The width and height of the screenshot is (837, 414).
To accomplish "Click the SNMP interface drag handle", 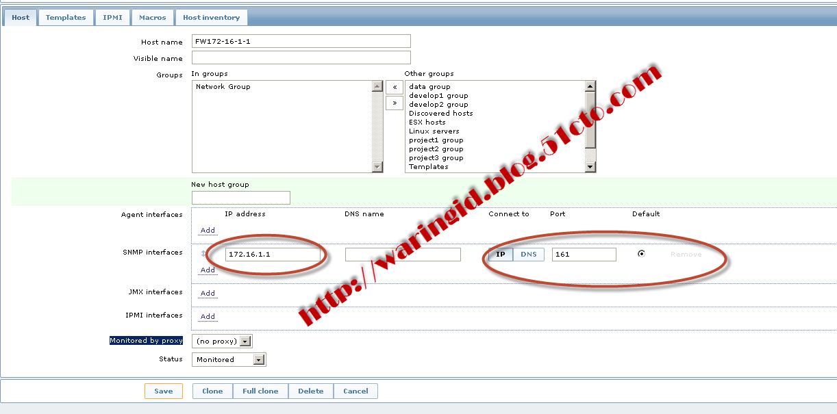I will point(203,254).
